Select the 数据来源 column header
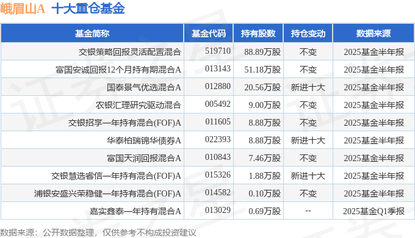Image resolution: width=415 pixels, height=238 pixels. click(x=373, y=34)
